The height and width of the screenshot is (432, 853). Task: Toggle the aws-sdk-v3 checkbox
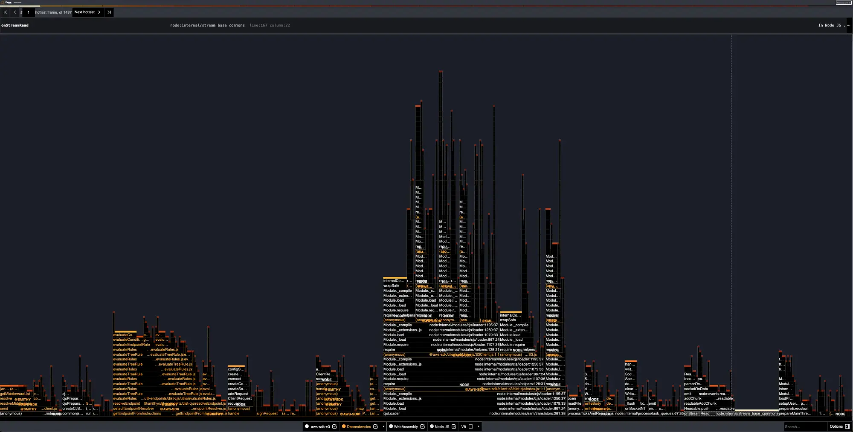[335, 426]
